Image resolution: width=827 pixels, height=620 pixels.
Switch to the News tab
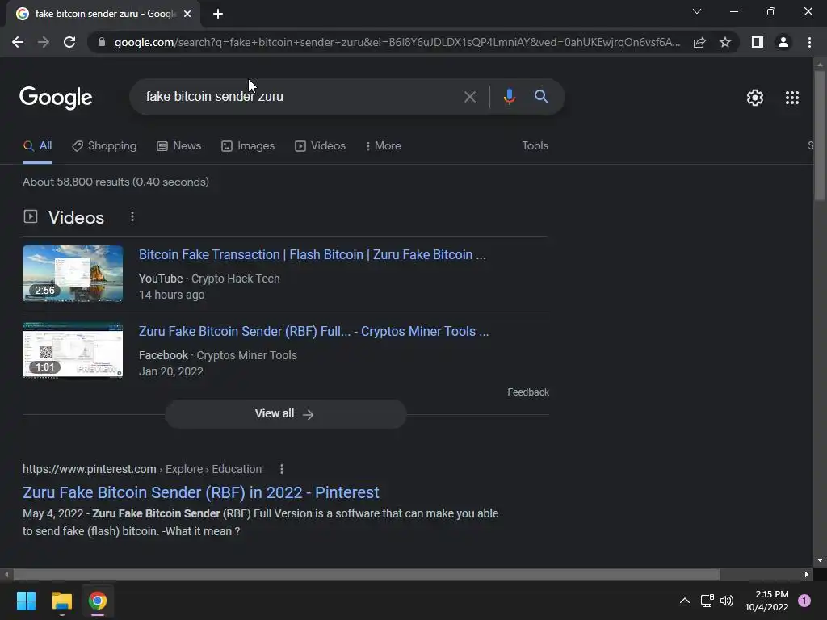coord(178,146)
